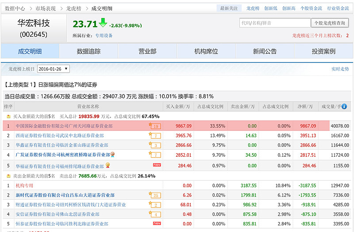Switch to the 成交明细 tab
Image resolution: width=354 pixels, height=232 pixels.
(30, 51)
